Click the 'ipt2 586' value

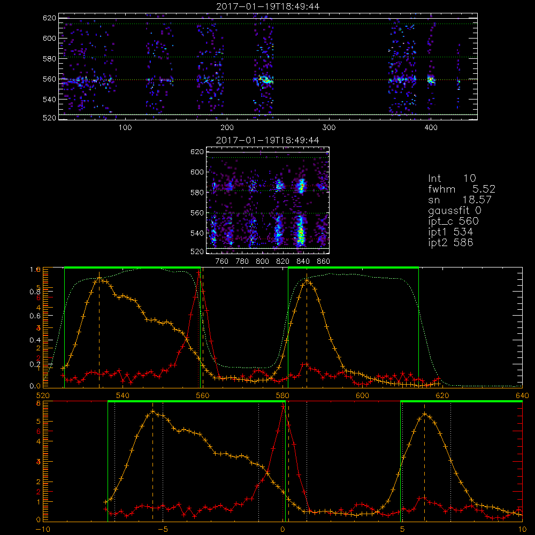tap(450, 242)
